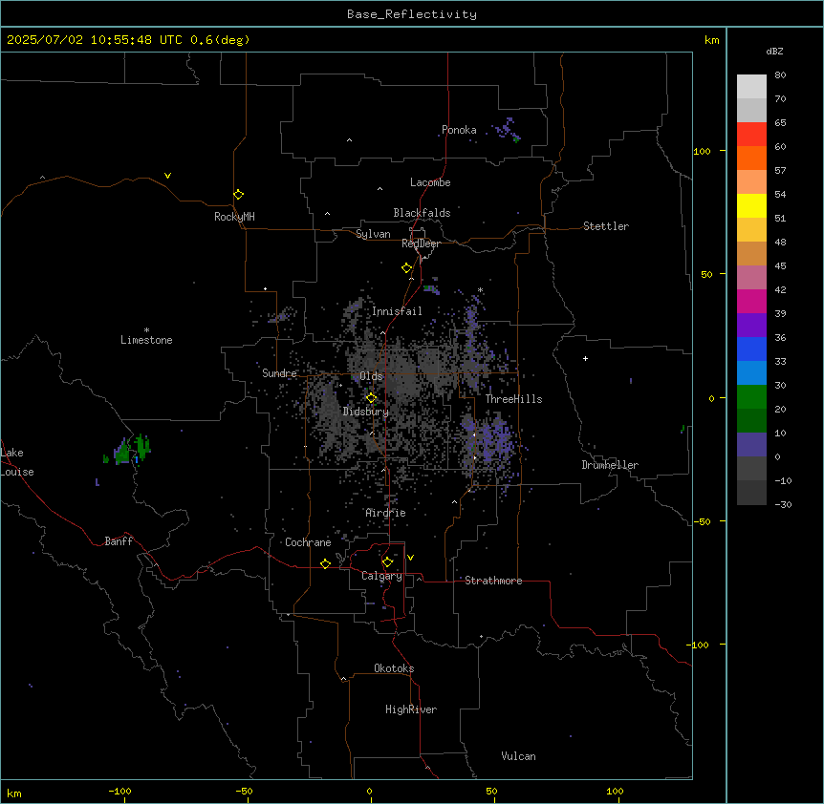Select the purple 36-39 dBZ legend swatch

coord(751,326)
